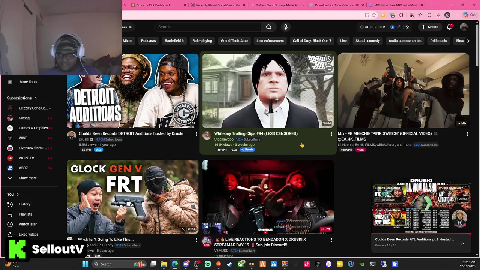The image size is (480, 270).
Task: Open Stacksvopo channel avatar
Action: click(207, 136)
